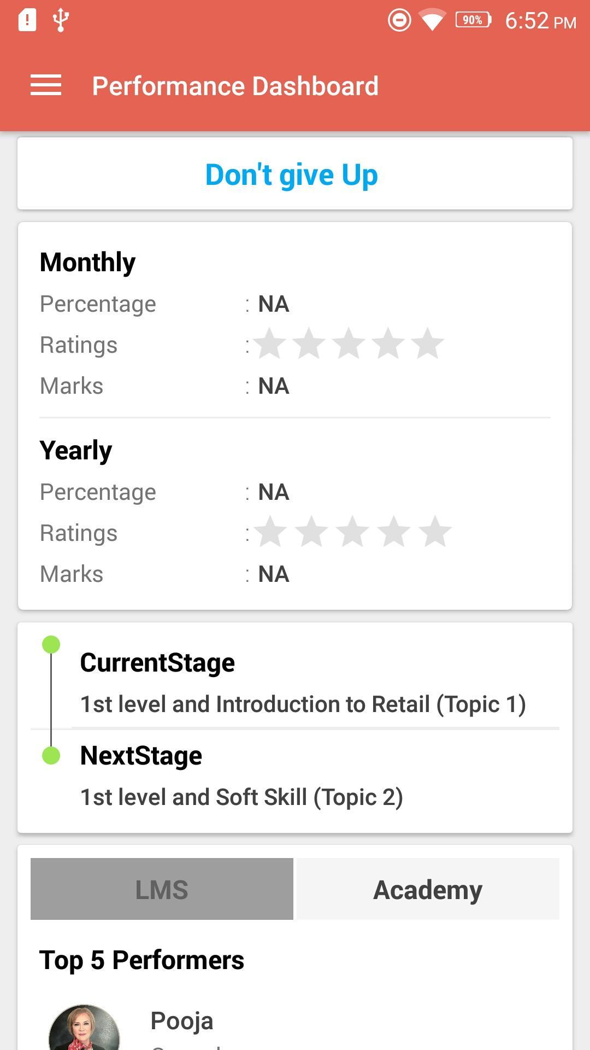Tap the green NextStage timeline dot
Image resolution: width=590 pixels, height=1050 pixels.
(x=51, y=755)
